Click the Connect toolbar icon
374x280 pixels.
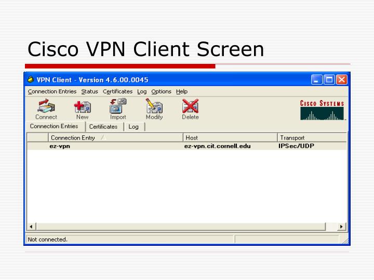coord(46,109)
